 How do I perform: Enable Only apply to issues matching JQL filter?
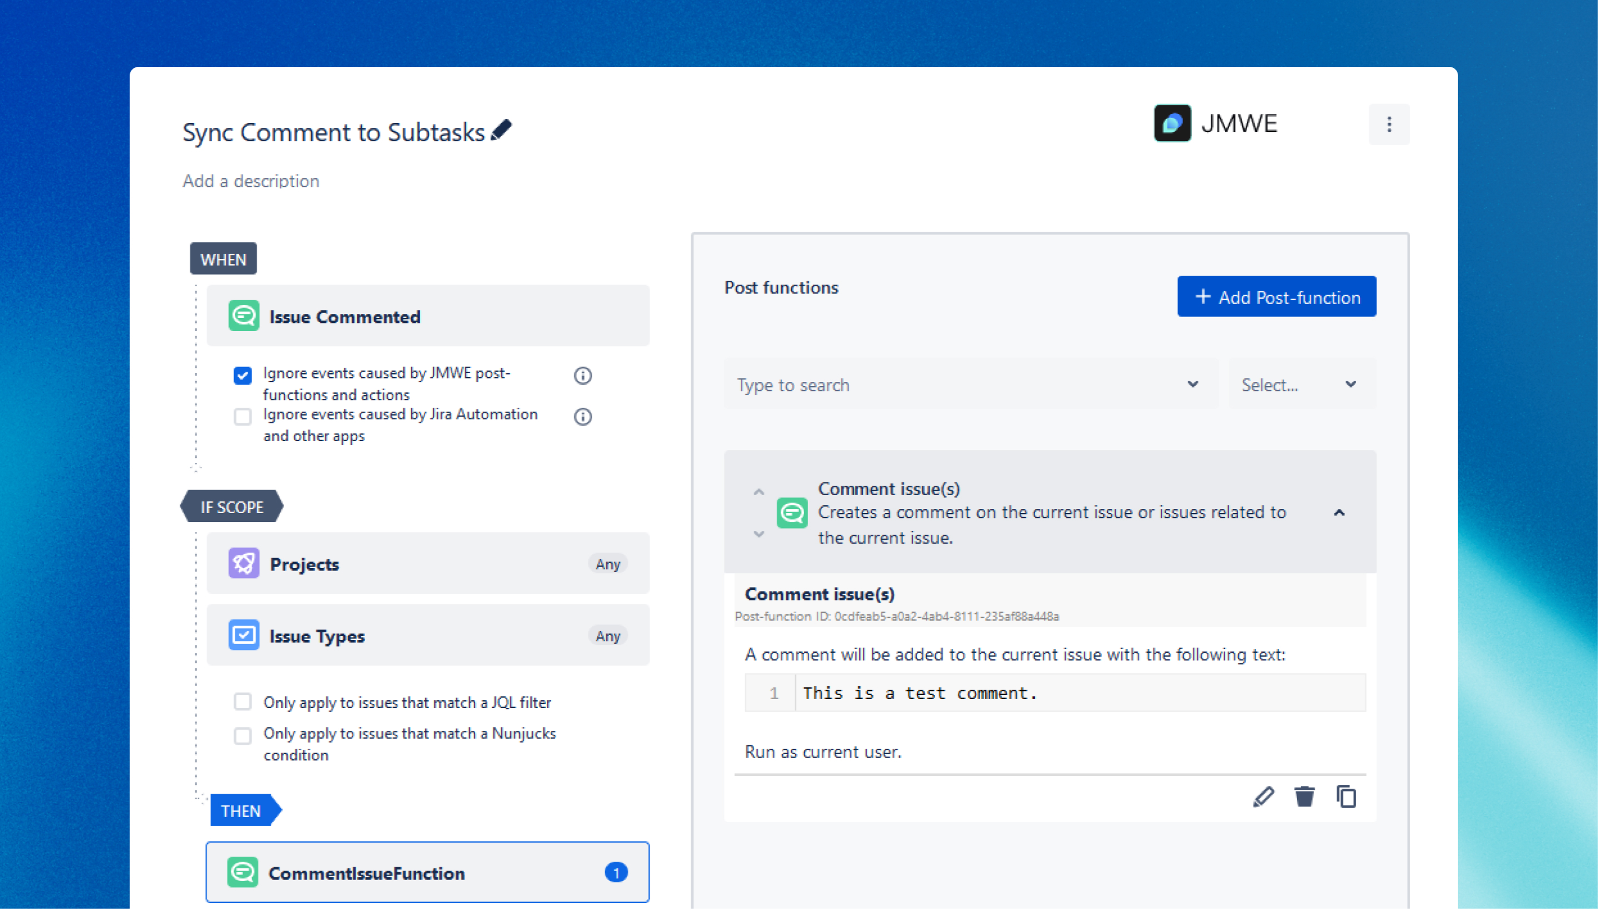[x=242, y=702]
